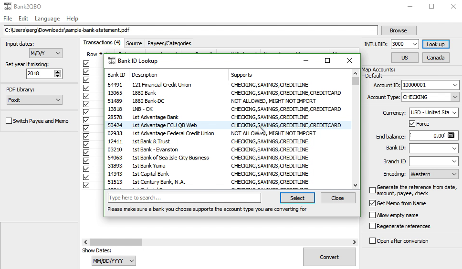
Task: Maximize the Bank ID Lookup dialog
Action: point(327,60)
